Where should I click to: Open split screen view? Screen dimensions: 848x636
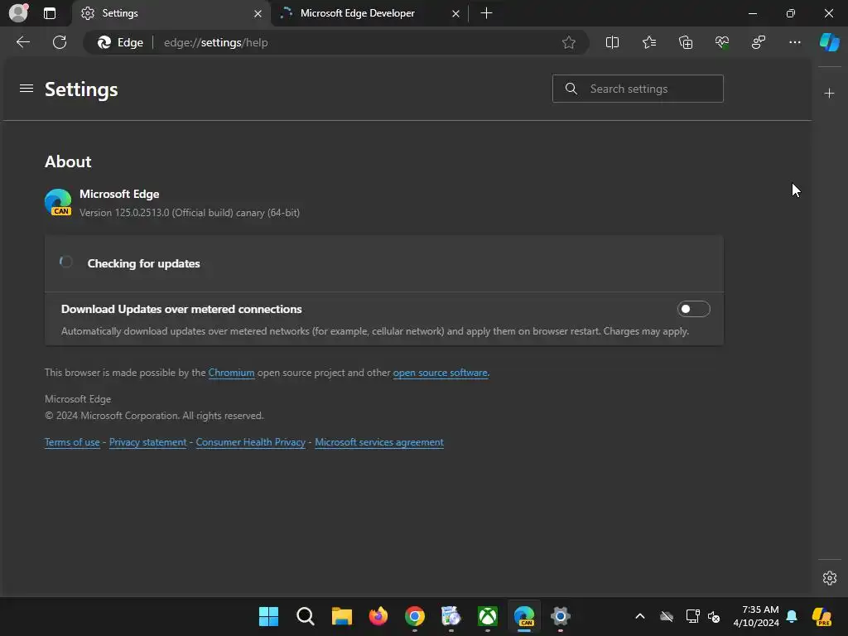[x=612, y=42]
